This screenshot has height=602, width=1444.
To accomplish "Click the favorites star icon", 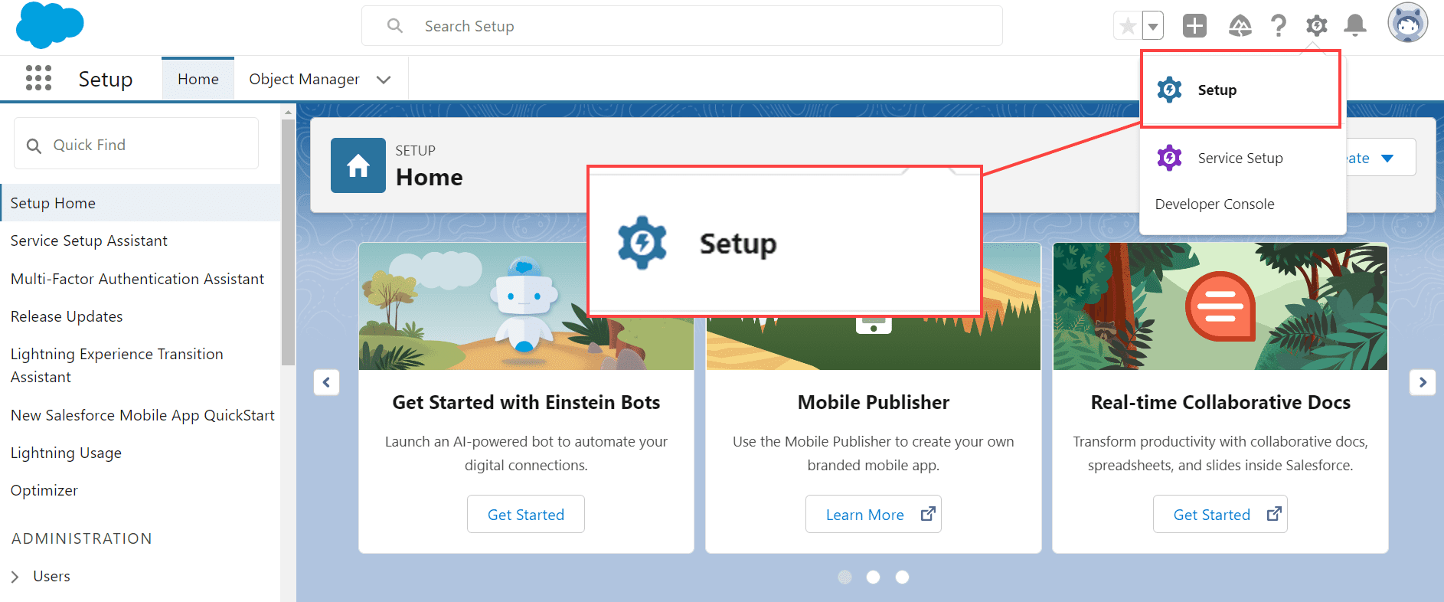I will tap(1128, 26).
